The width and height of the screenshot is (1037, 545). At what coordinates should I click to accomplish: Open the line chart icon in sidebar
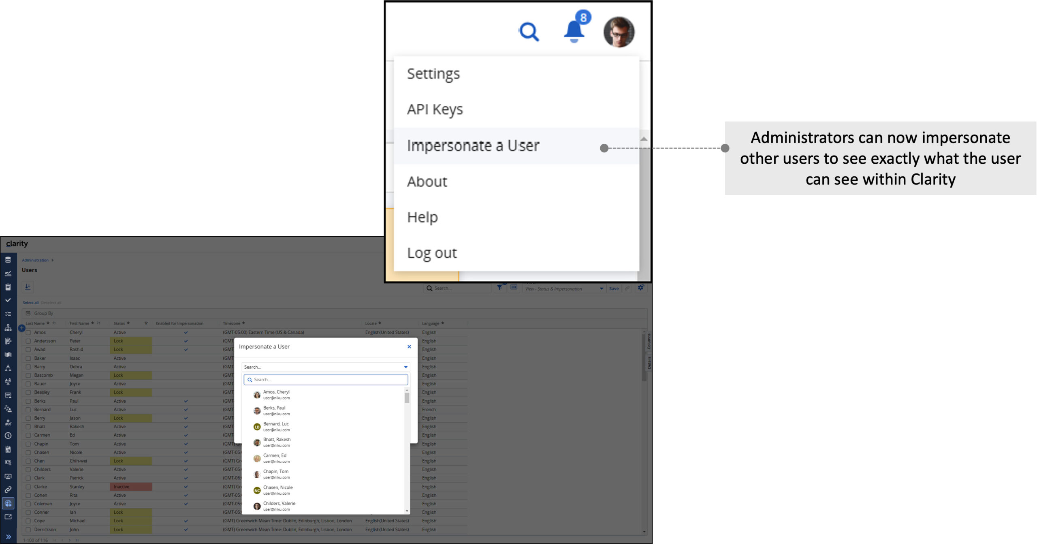[8, 274]
